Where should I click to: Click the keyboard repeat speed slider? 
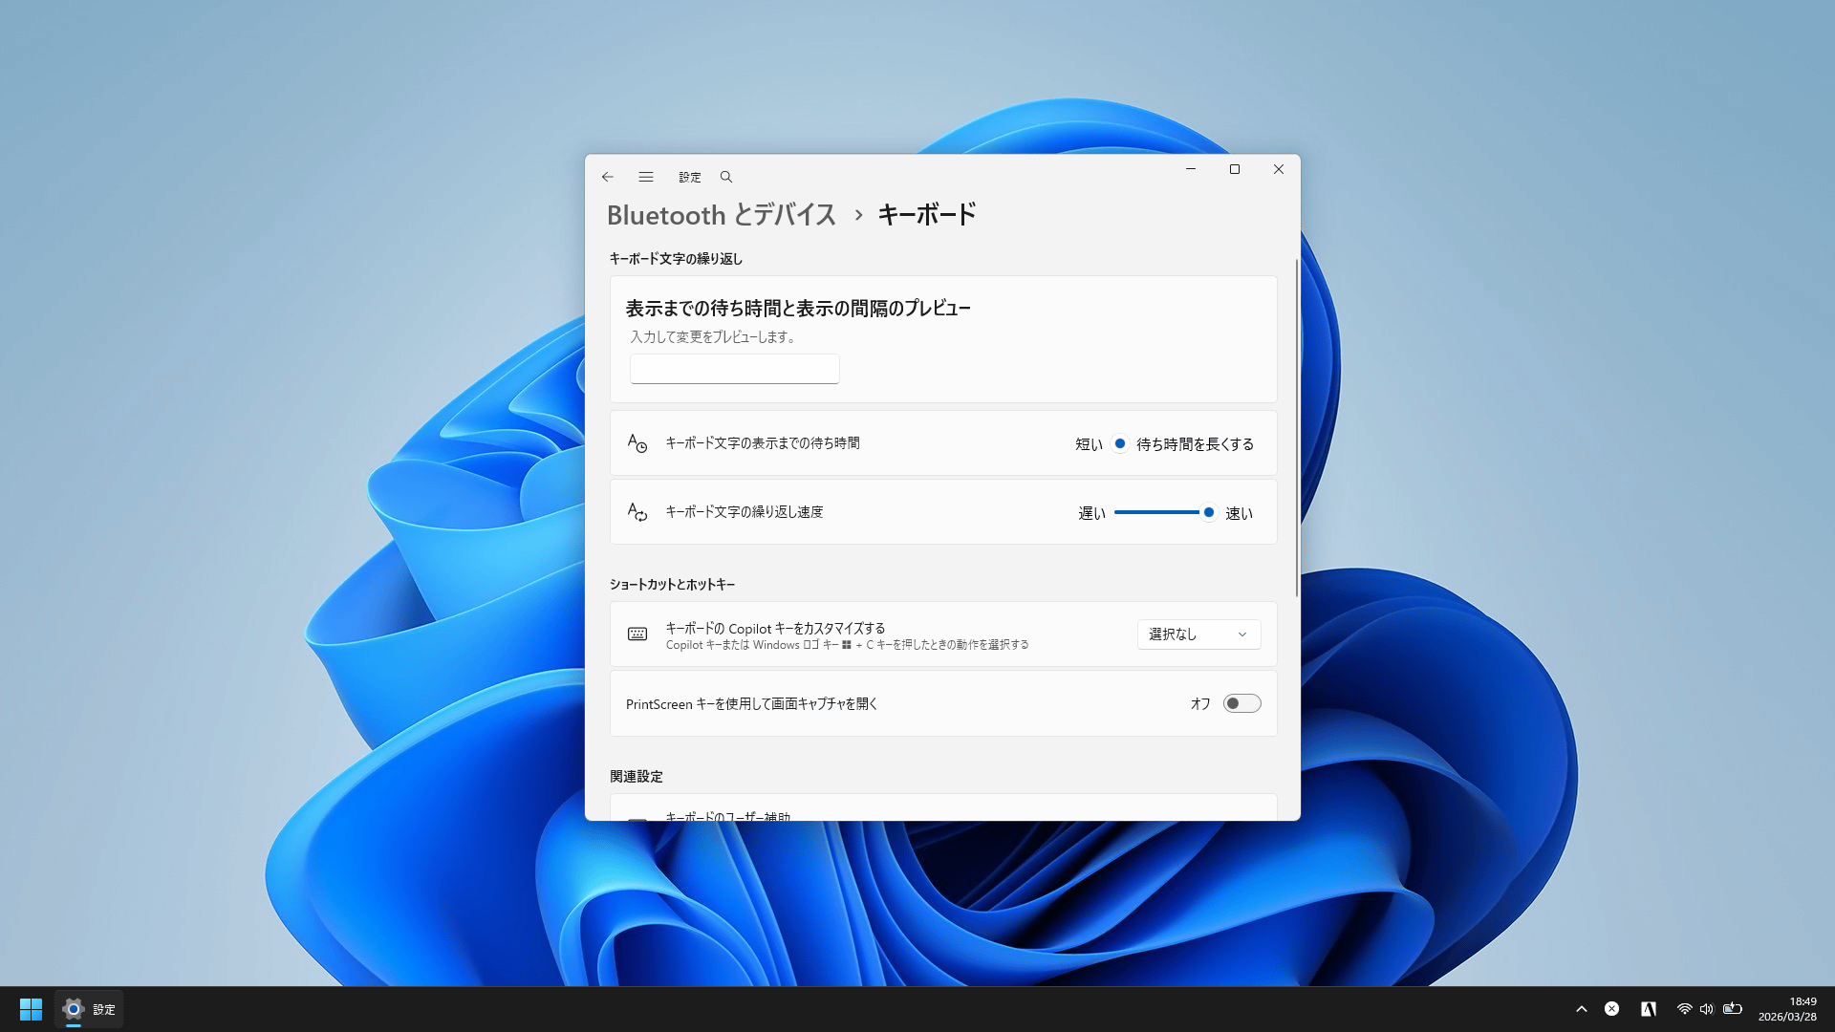pos(1156,513)
